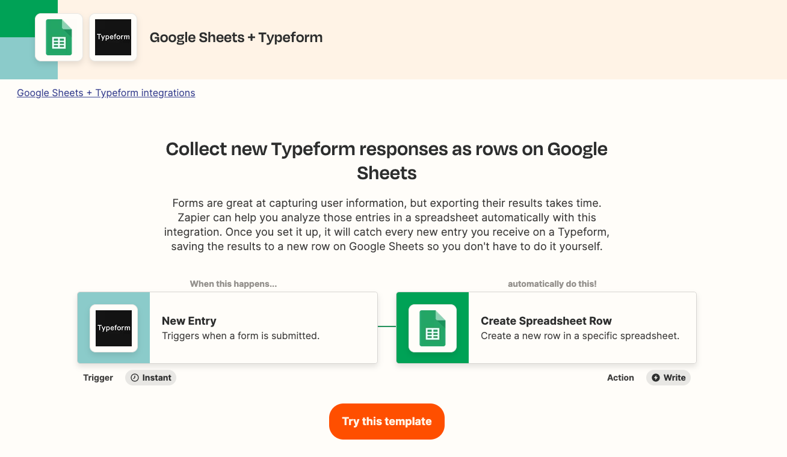Image resolution: width=787 pixels, height=457 pixels.
Task: Click the Collect new Typeform responses headline
Action: [x=387, y=161]
